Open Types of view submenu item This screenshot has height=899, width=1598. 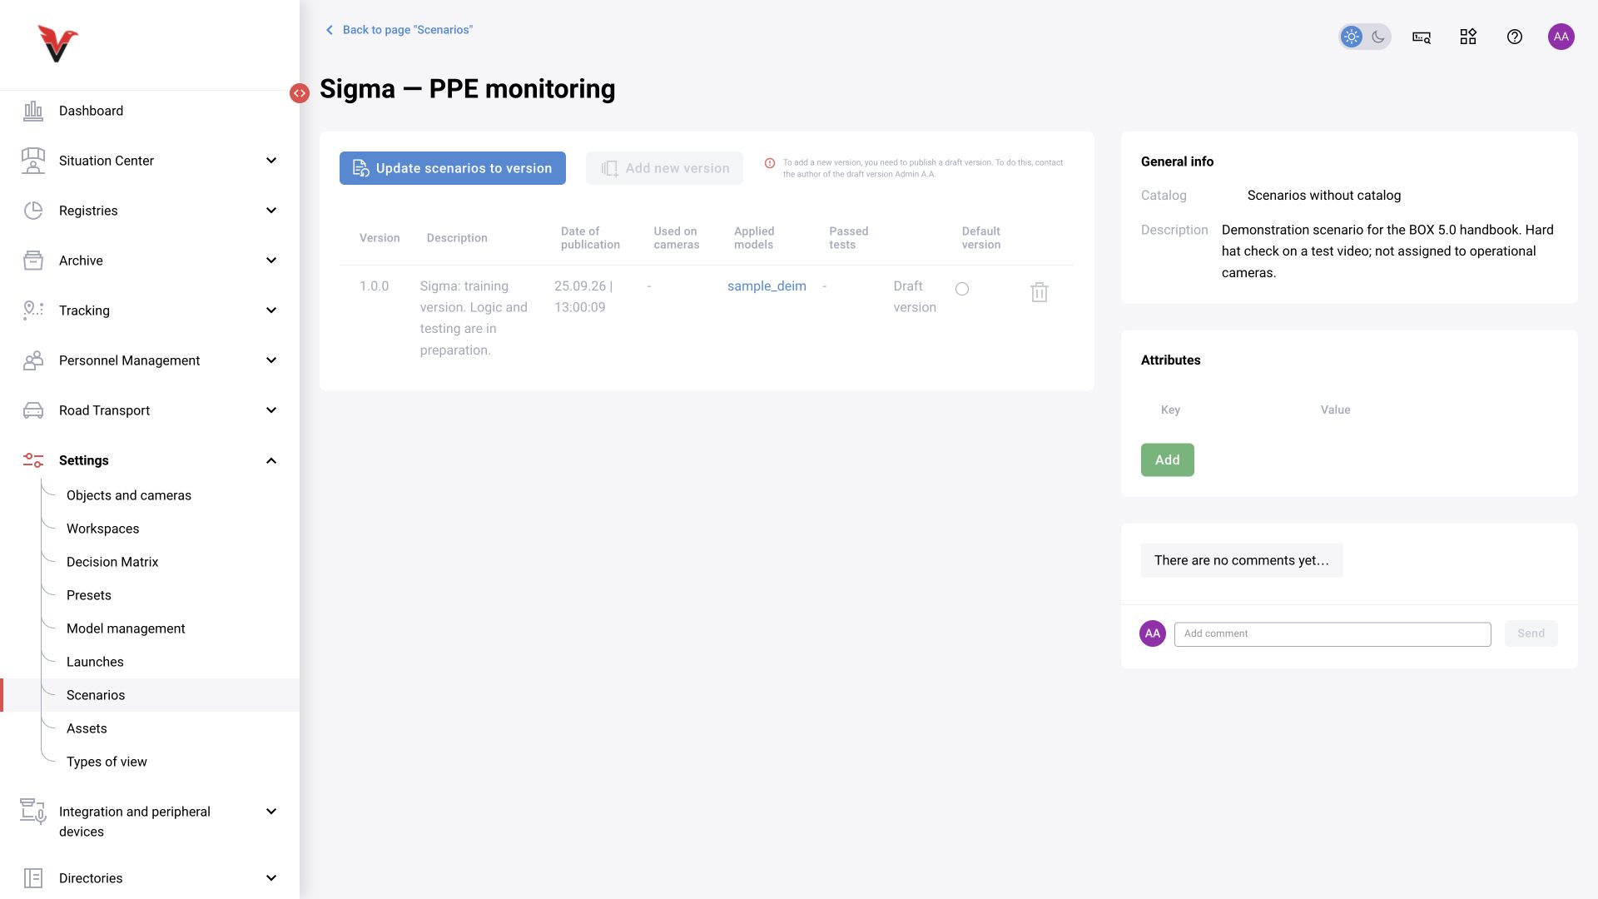[107, 762]
